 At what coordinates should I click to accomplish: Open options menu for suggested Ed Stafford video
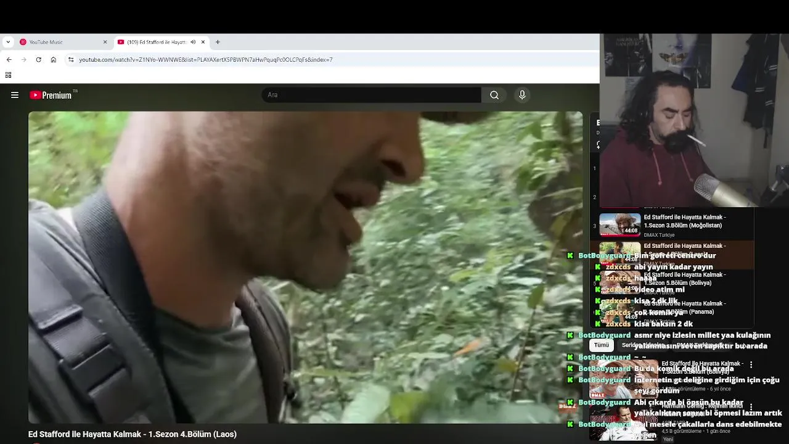pos(751,364)
